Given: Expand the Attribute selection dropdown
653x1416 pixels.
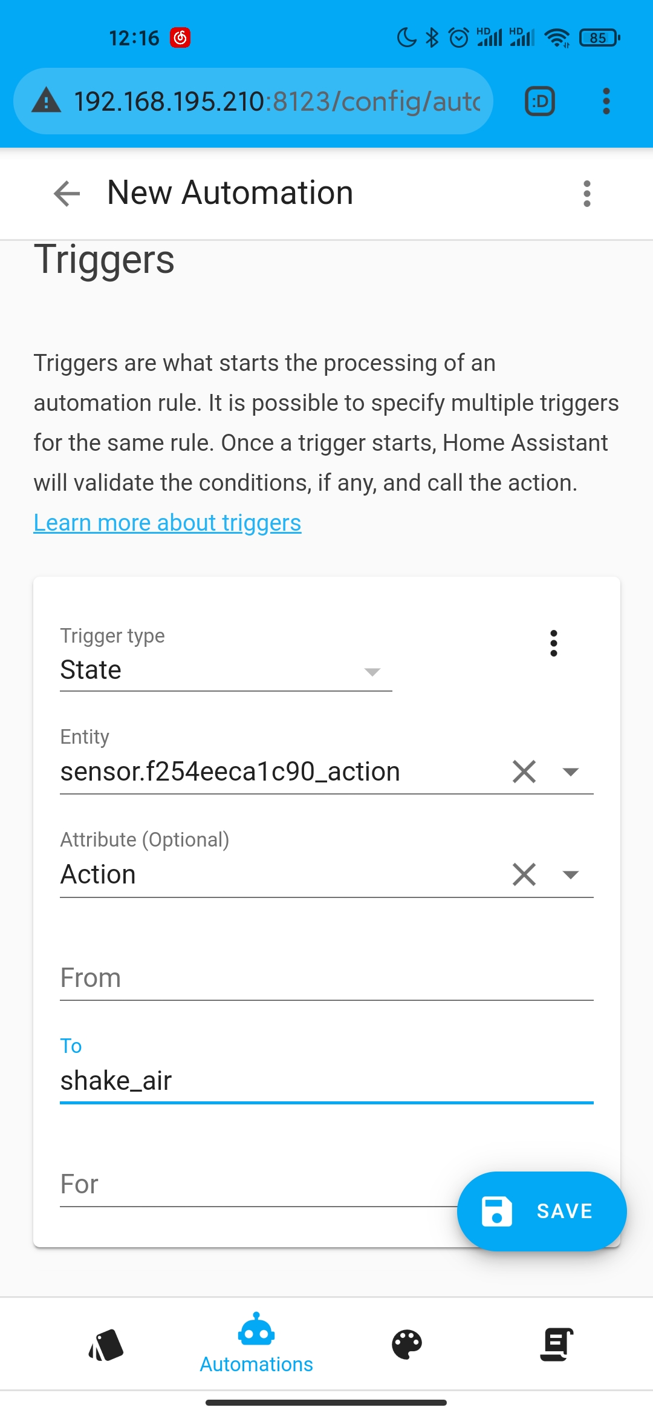Looking at the screenshot, I should coord(570,874).
